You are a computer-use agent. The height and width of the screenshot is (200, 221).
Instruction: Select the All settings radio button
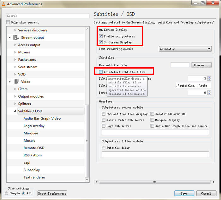coord(24,193)
